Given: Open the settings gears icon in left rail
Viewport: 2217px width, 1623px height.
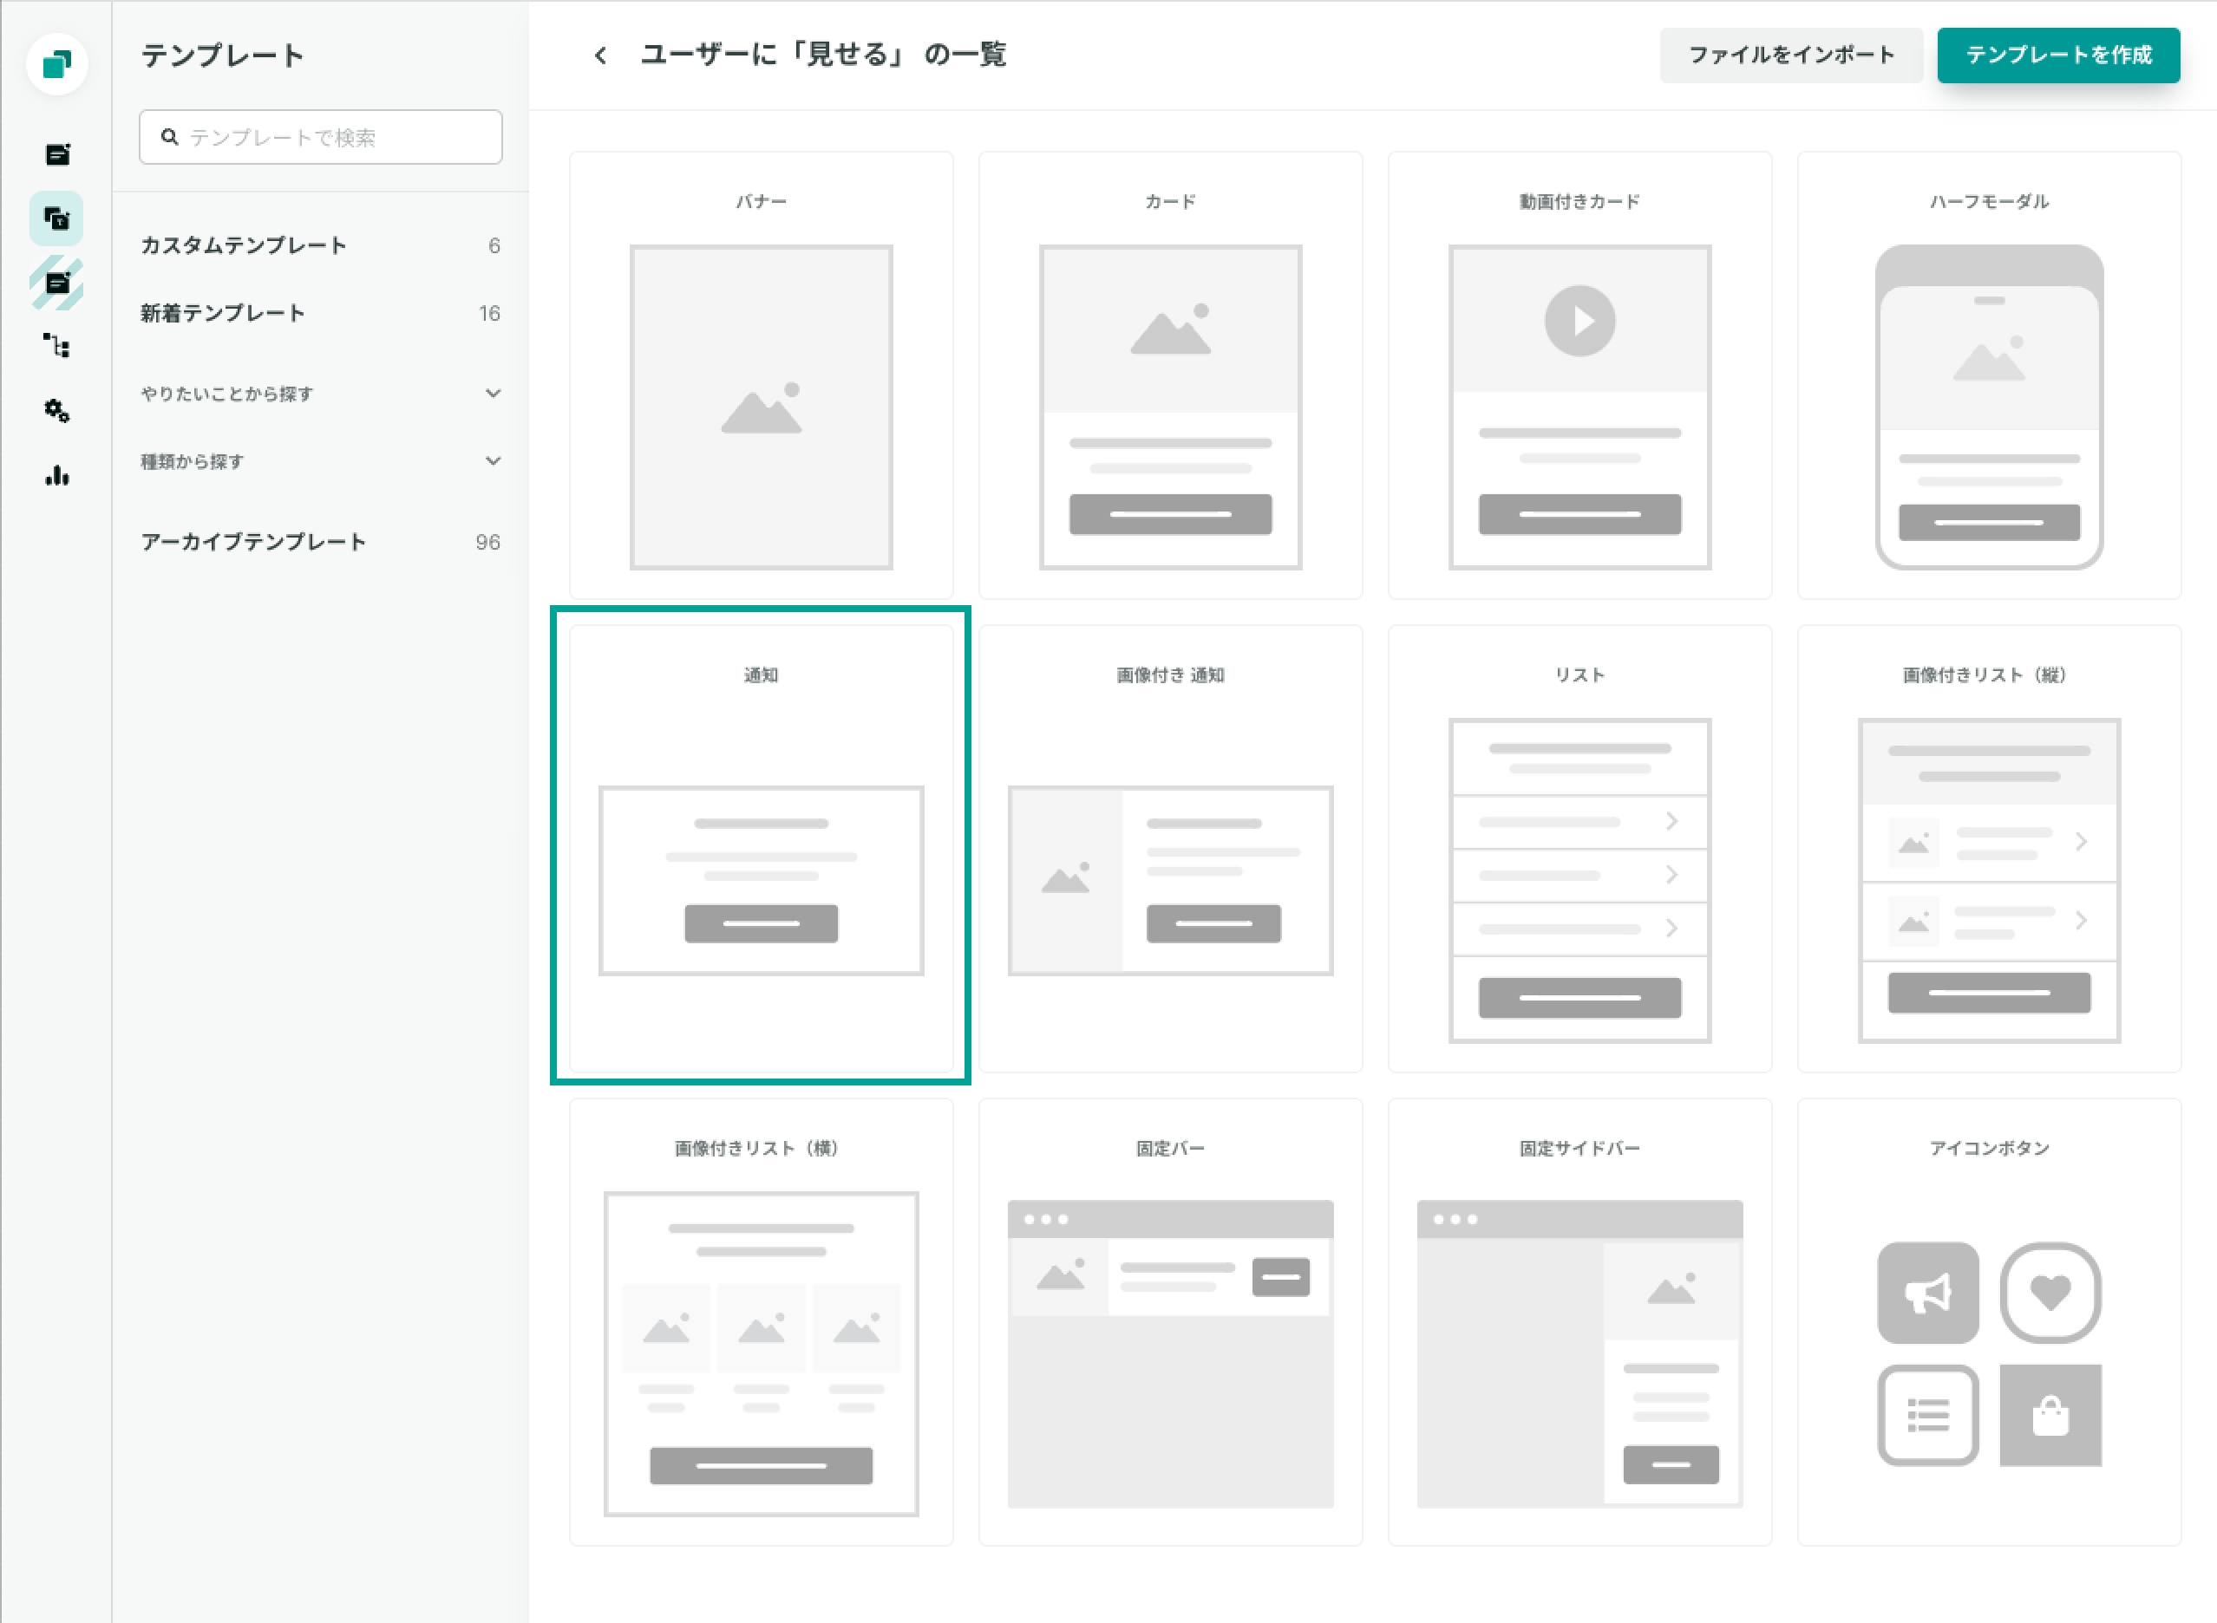Looking at the screenshot, I should pyautogui.click(x=57, y=411).
